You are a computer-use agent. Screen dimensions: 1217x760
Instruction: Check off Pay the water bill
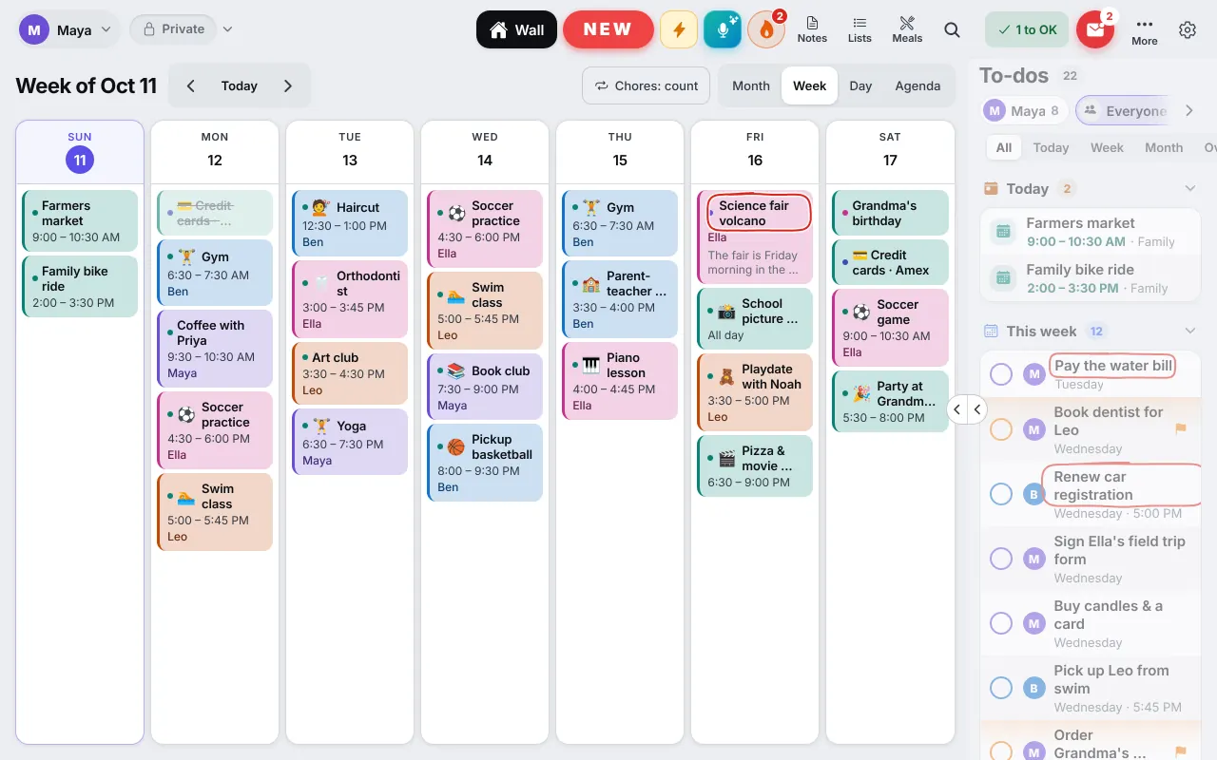point(1001,374)
